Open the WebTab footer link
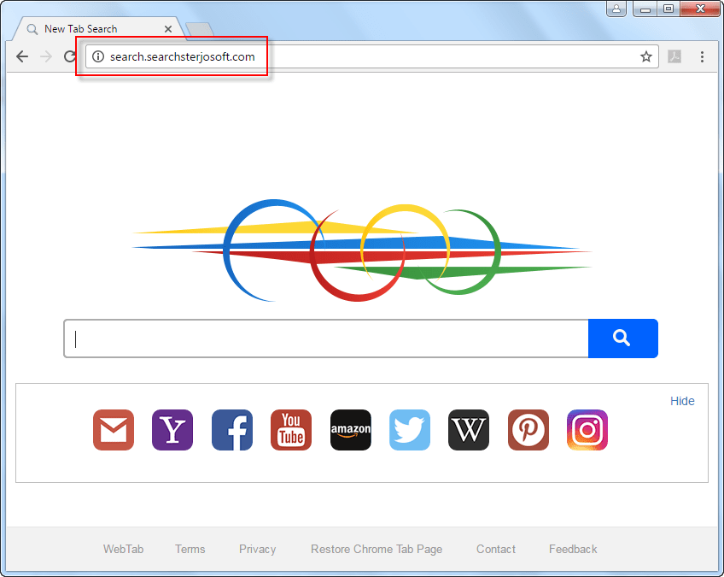Viewport: 724px width, 577px height. click(123, 550)
